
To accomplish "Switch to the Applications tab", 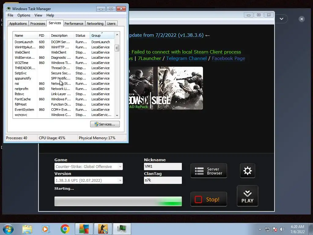I will (18, 24).
